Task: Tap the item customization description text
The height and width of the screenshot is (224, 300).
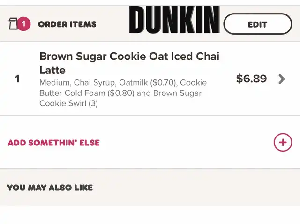Action: tap(123, 93)
